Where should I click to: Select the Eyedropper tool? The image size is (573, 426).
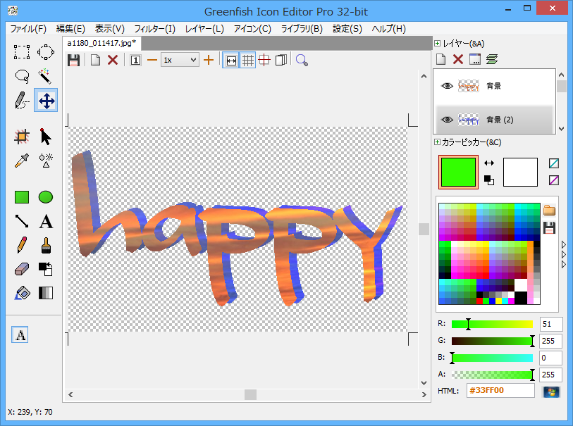point(22,161)
